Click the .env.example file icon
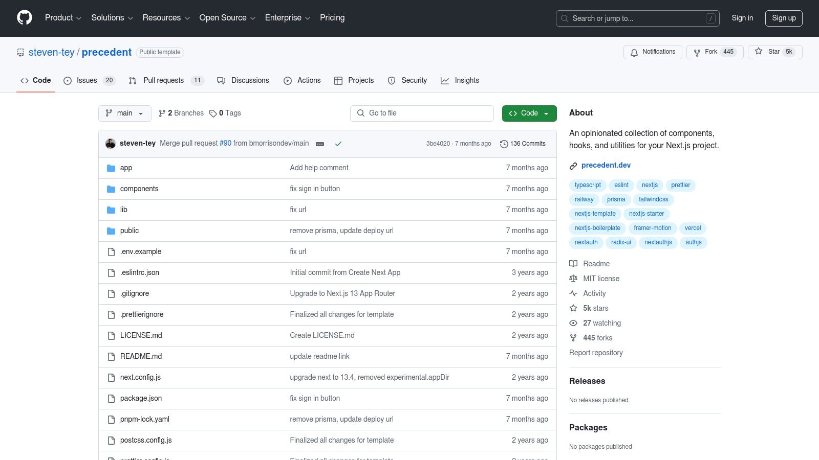The image size is (819, 460). point(111,252)
